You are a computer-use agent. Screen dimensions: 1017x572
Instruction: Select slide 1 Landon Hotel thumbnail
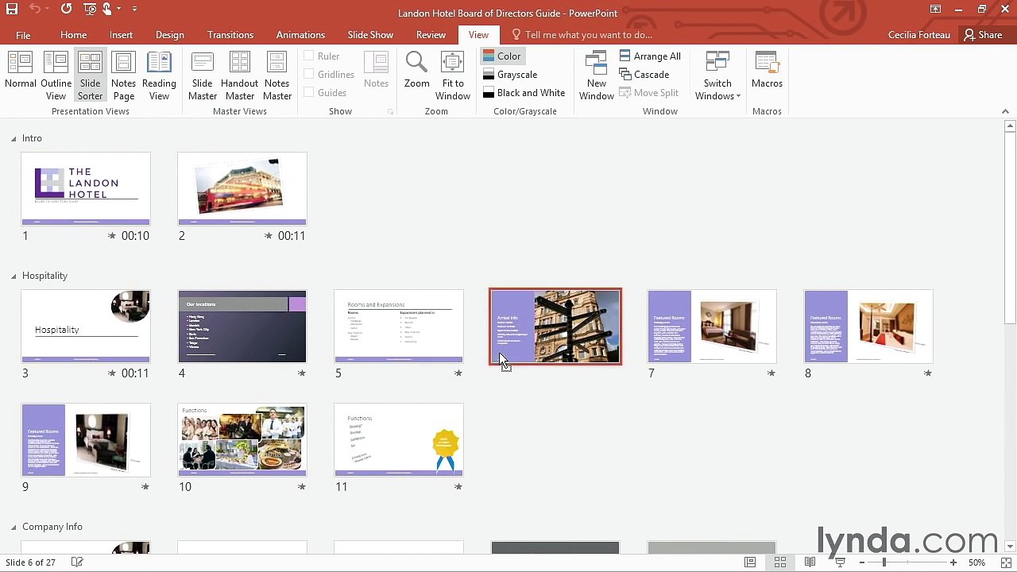click(86, 189)
